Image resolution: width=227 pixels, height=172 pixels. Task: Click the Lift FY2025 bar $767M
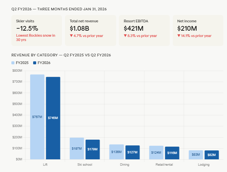[x=37, y=117]
